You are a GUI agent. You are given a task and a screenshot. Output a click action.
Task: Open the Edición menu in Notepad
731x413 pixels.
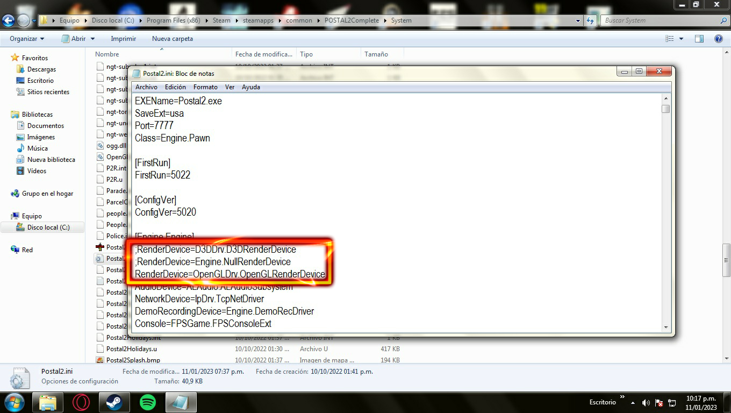pos(175,87)
